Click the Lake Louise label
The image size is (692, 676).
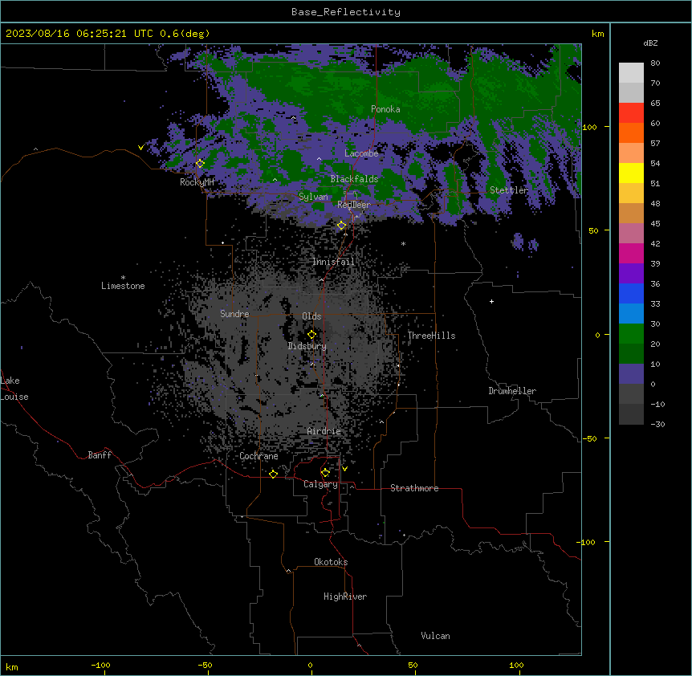[14, 389]
